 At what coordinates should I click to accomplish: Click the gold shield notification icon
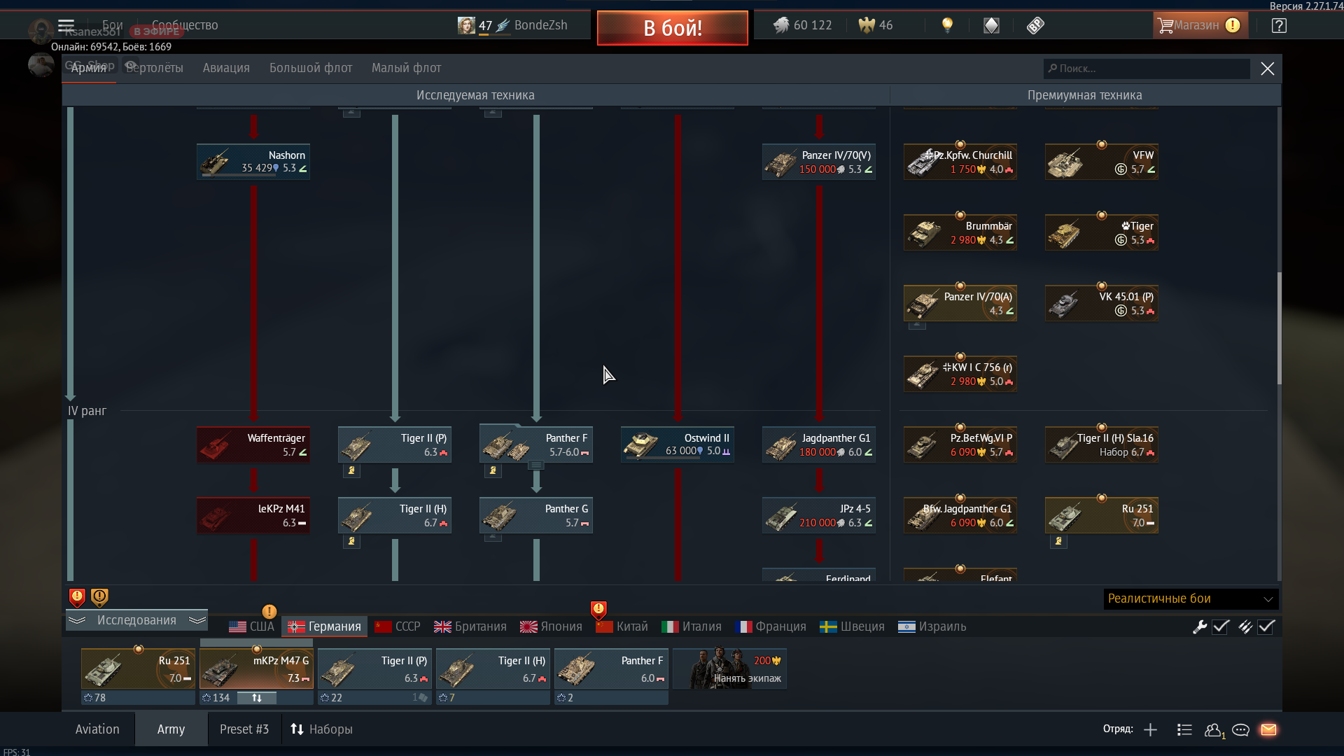coord(99,597)
